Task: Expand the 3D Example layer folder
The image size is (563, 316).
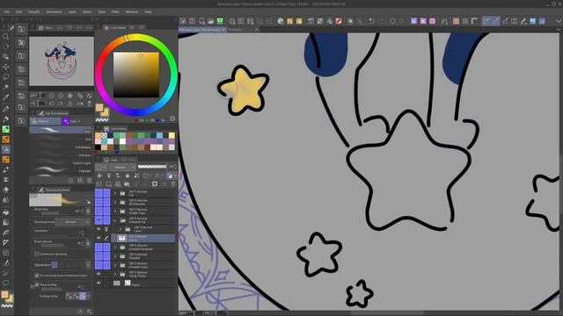Action: click(115, 202)
